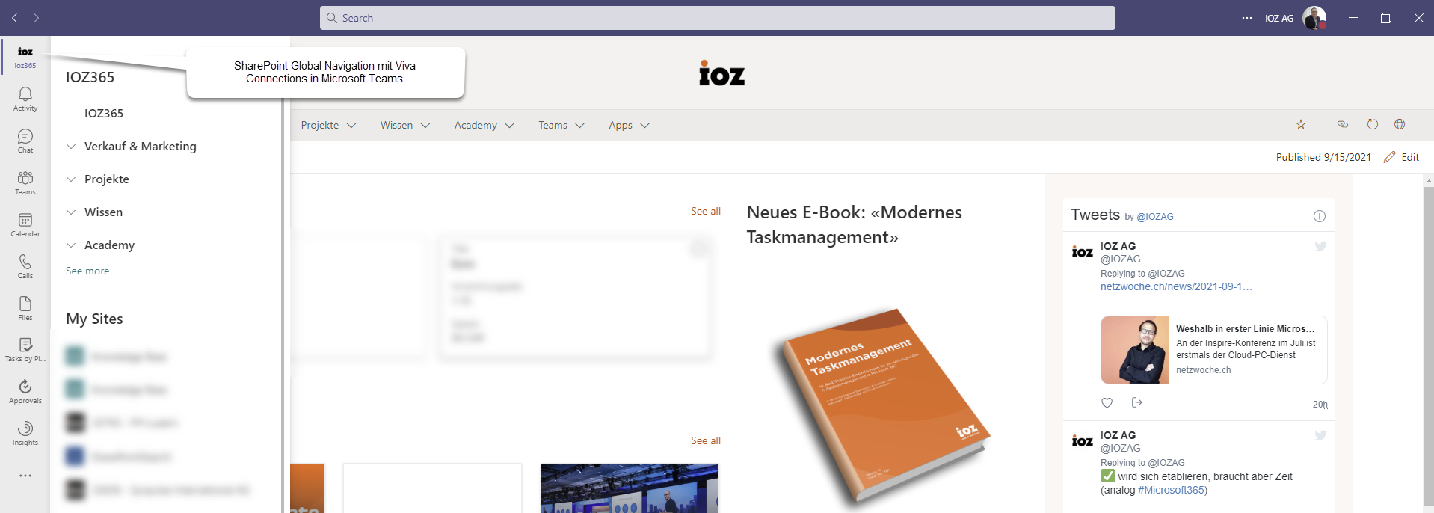1434x513 pixels.
Task: Click the ioz logo in site header
Action: tap(721, 73)
